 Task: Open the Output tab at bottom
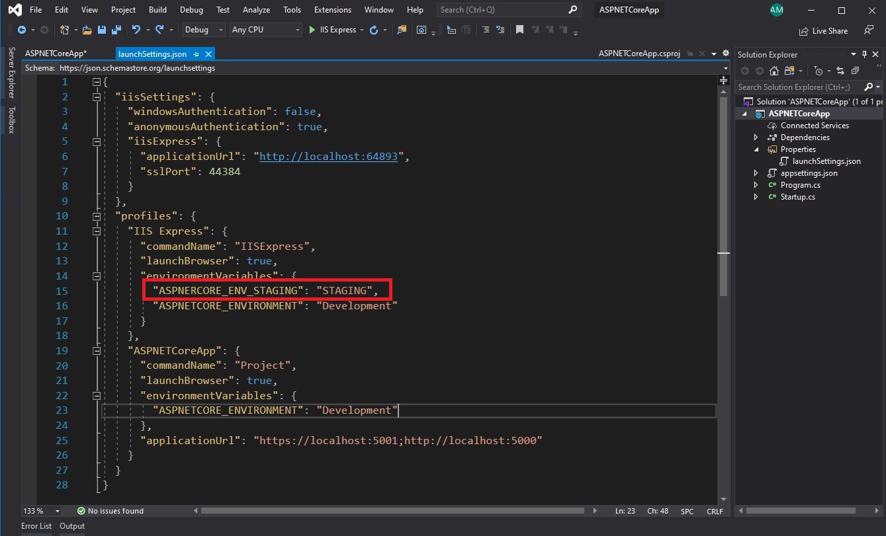(72, 526)
